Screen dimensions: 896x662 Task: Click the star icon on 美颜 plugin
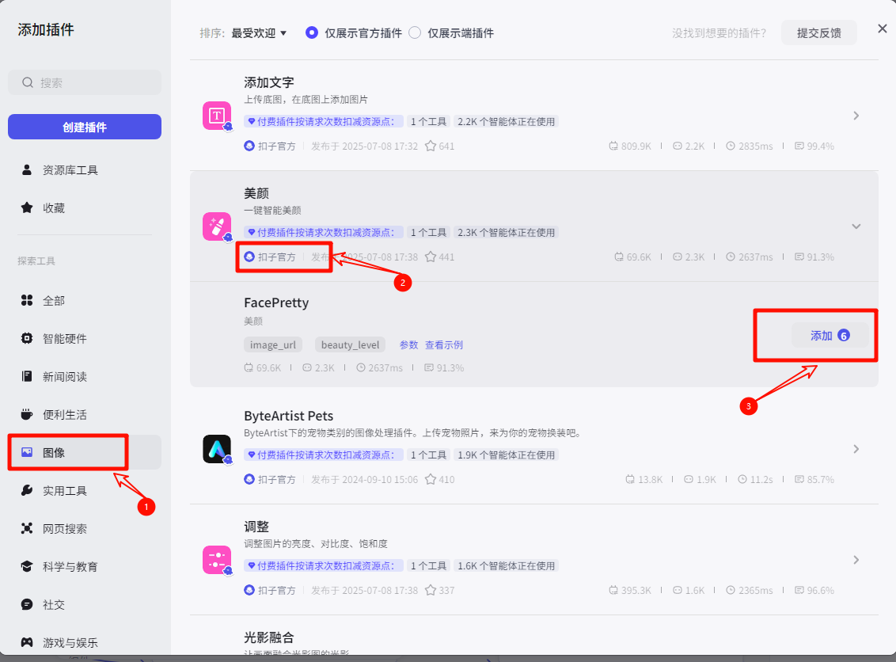point(431,257)
